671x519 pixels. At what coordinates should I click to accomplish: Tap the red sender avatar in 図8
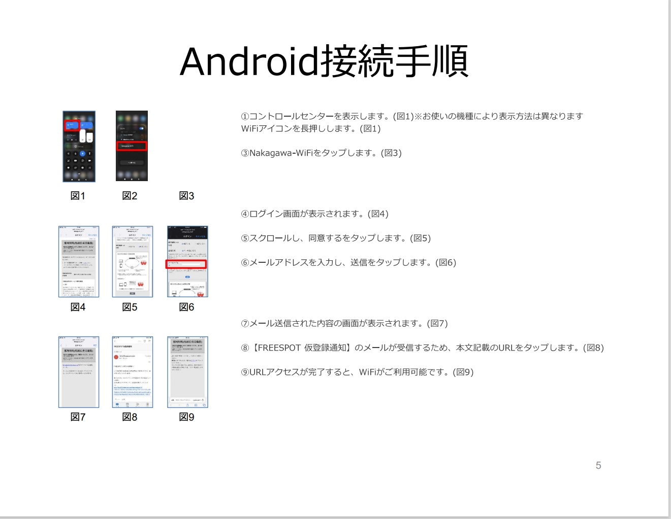(116, 357)
